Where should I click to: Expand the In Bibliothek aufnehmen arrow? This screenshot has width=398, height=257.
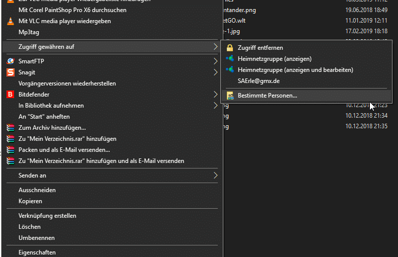[215, 106]
